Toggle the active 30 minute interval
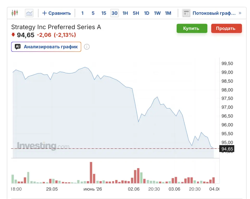The width and height of the screenshot is (250, 199). pos(115,13)
